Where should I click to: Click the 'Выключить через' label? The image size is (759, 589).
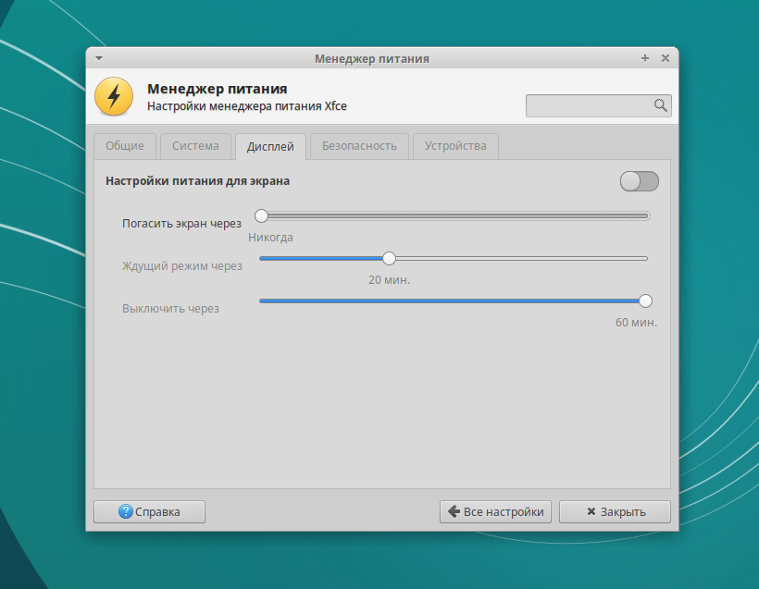[x=170, y=309]
